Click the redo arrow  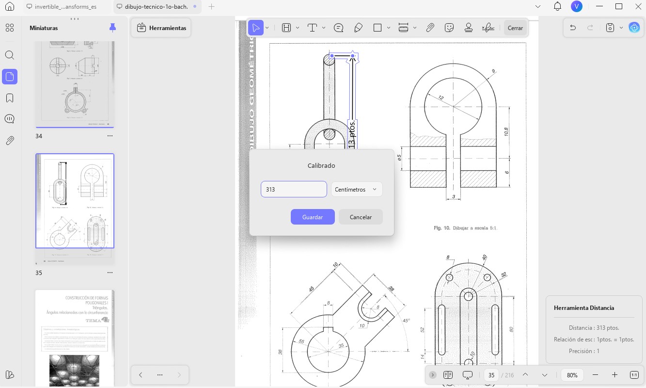pos(590,28)
